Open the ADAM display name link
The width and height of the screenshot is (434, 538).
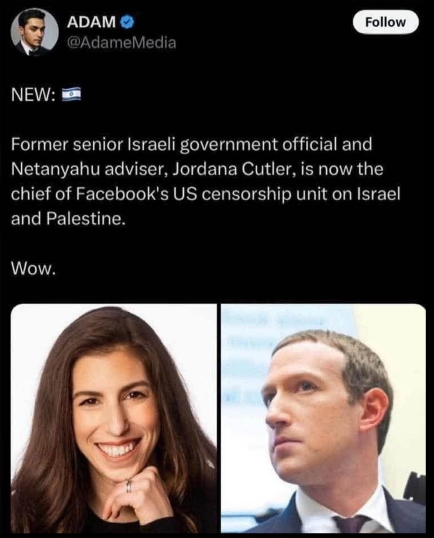(x=91, y=22)
